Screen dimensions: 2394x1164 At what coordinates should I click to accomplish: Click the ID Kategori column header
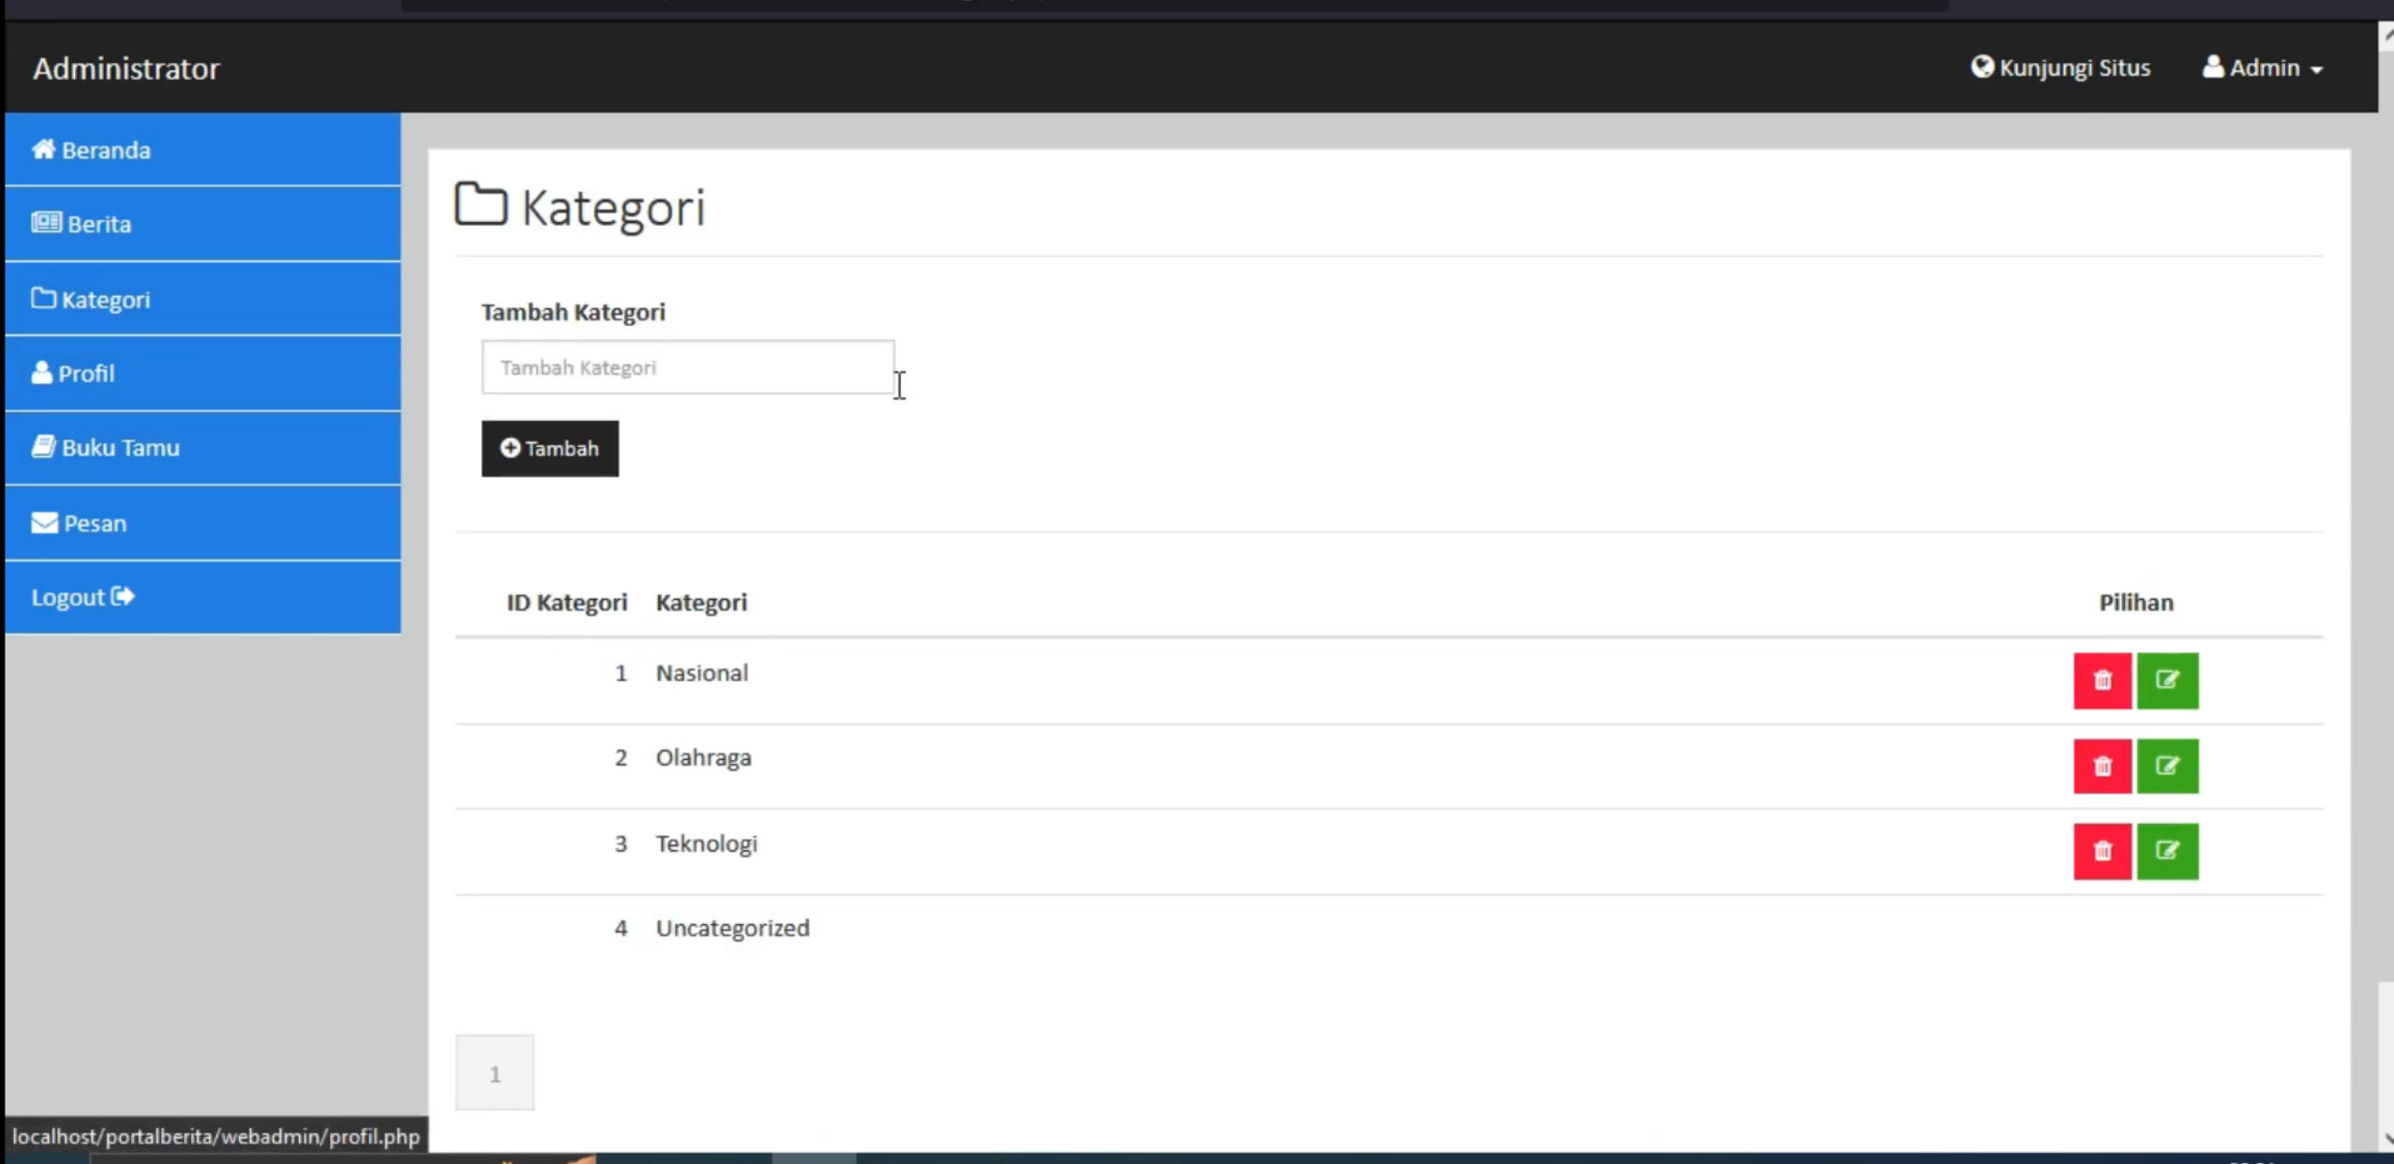tap(566, 603)
